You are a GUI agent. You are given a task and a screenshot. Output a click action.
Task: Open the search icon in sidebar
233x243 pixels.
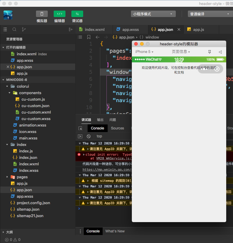pos(14,29)
